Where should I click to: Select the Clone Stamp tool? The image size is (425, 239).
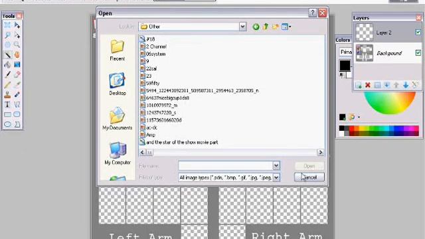7,94
